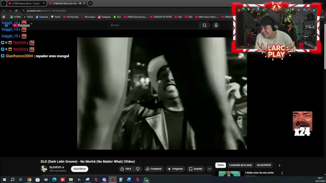
Task: Open the YouTube hamburger guide menu
Action: (6, 25)
